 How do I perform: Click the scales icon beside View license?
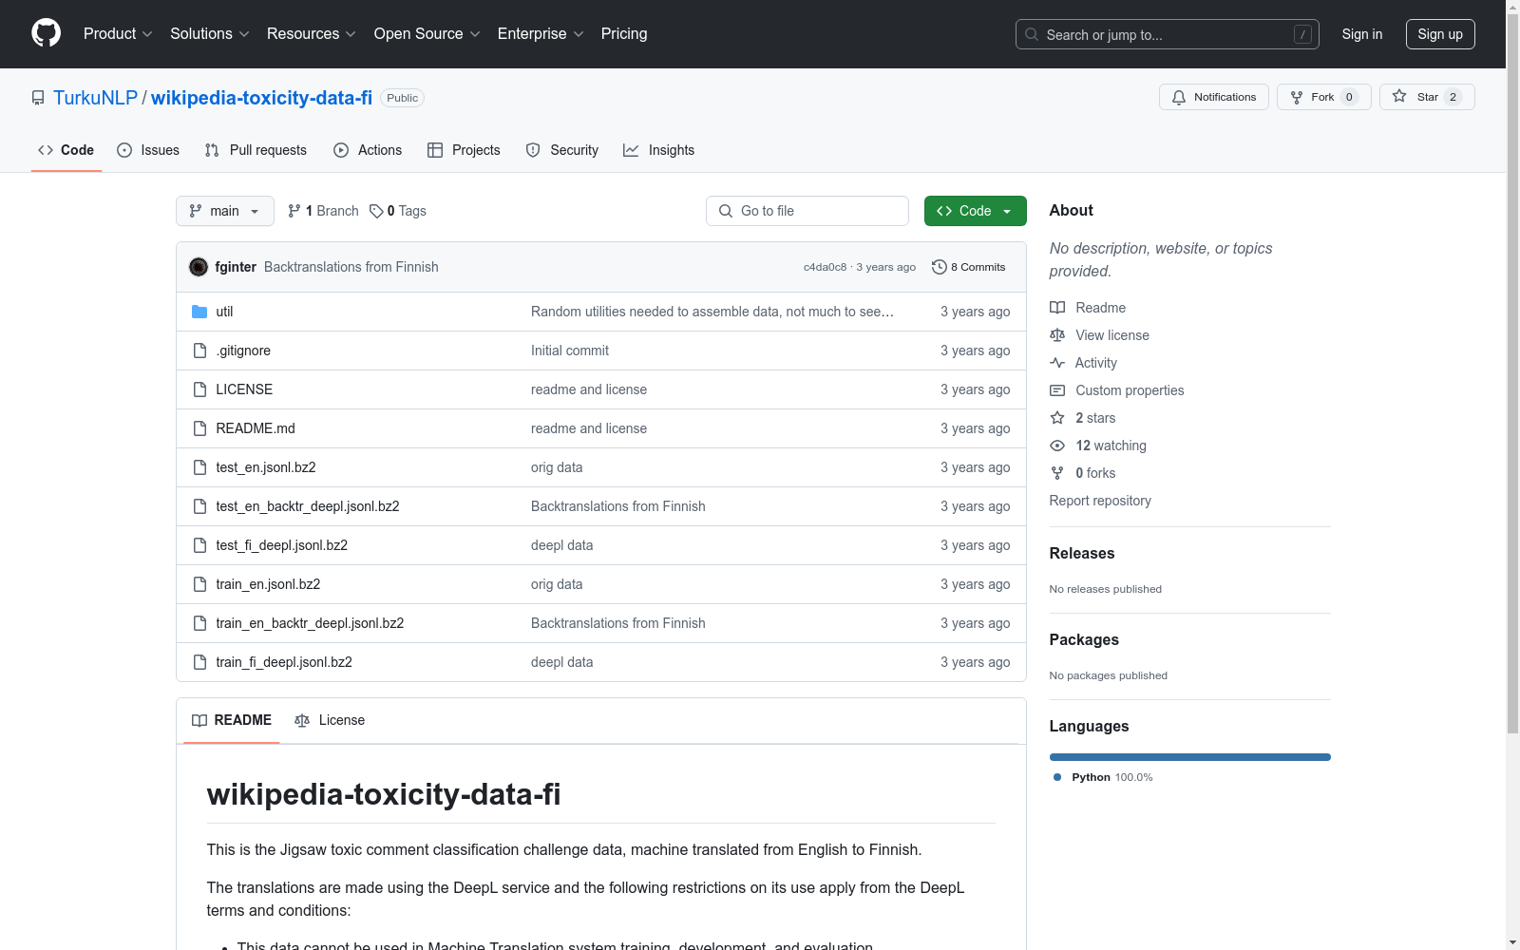[x=1057, y=335]
